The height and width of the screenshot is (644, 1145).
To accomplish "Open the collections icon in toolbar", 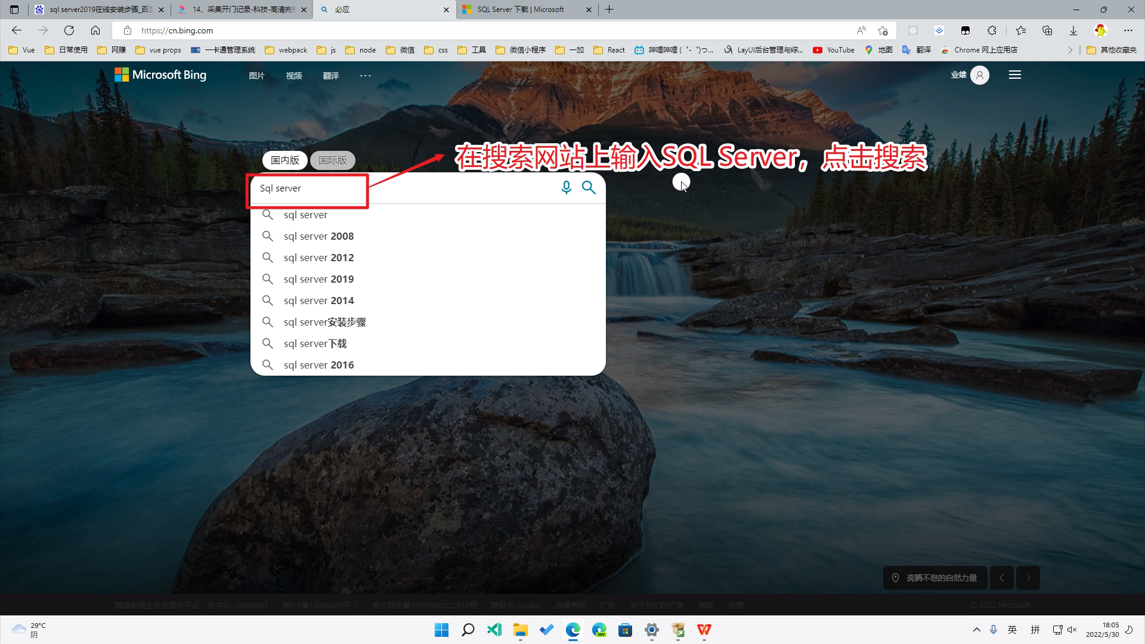I will (x=1047, y=30).
